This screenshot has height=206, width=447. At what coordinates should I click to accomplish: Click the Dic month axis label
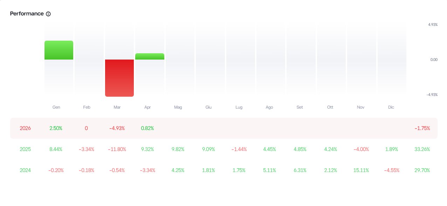[x=391, y=107]
